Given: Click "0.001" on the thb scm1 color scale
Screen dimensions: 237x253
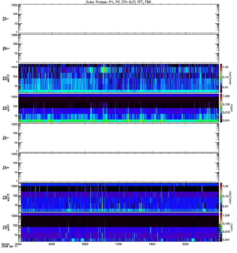Looking at the screenshot, I should pos(226,120).
